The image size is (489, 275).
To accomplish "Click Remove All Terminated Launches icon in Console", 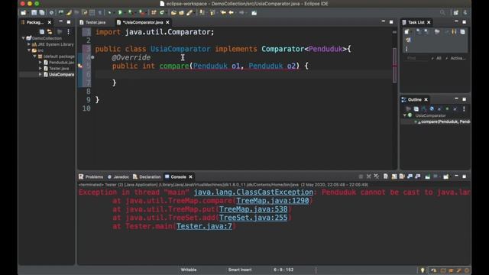I will (x=377, y=176).
